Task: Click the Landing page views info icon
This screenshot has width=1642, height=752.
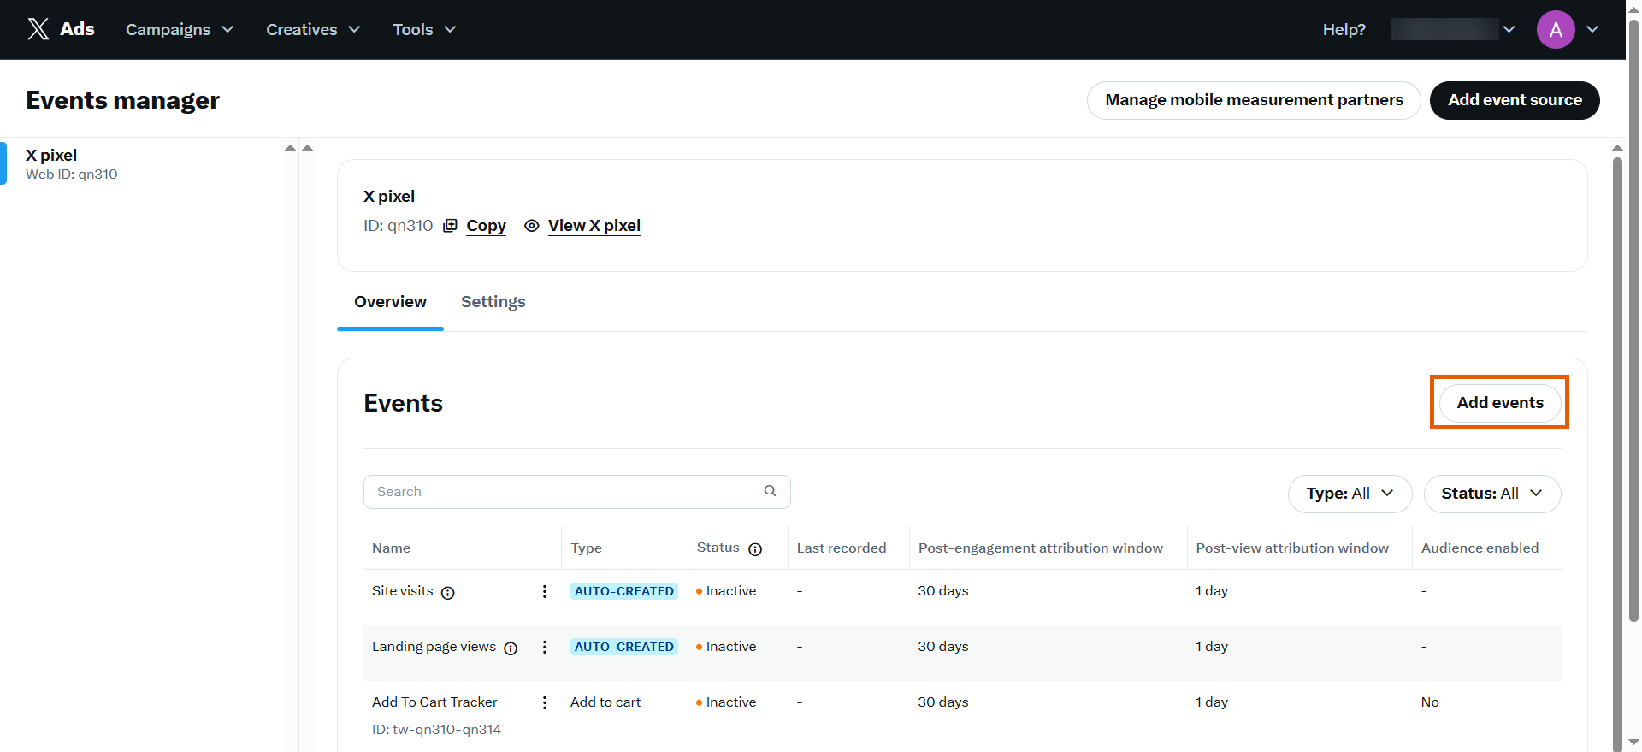Action: (x=511, y=648)
